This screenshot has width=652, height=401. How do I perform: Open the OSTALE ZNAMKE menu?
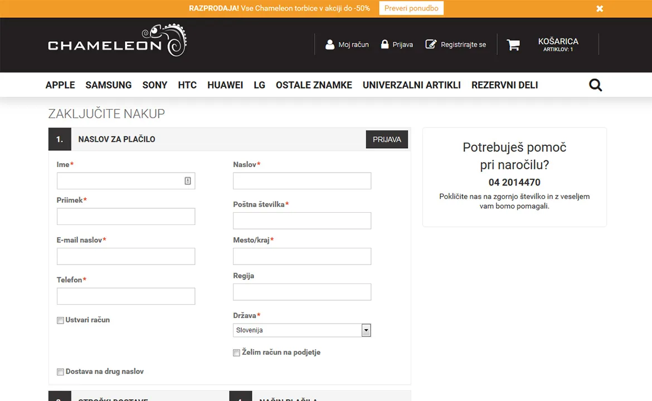tap(314, 85)
